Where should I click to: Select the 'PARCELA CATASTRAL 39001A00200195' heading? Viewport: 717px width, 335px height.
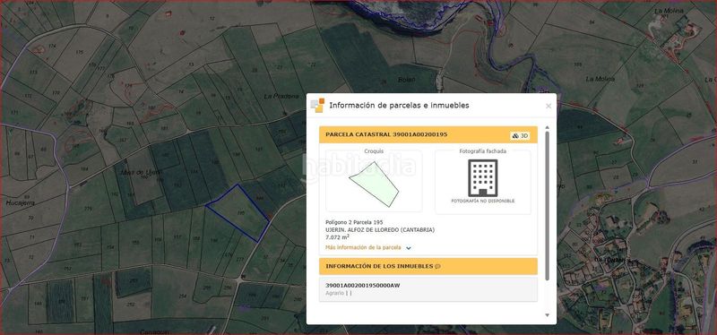point(386,134)
